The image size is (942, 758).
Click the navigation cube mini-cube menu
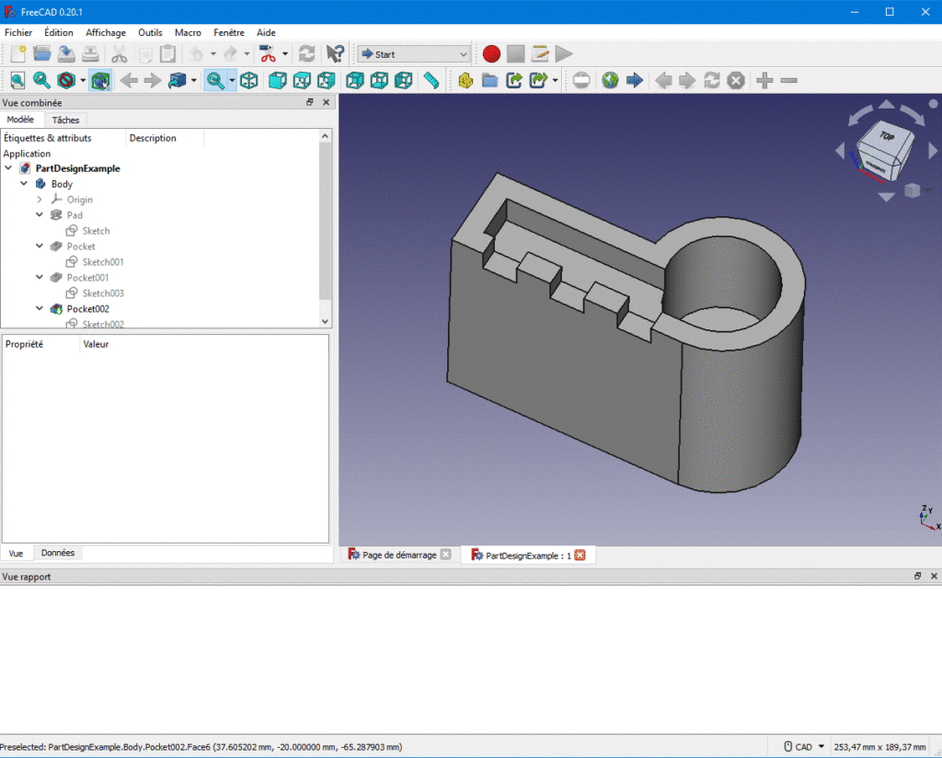[912, 191]
